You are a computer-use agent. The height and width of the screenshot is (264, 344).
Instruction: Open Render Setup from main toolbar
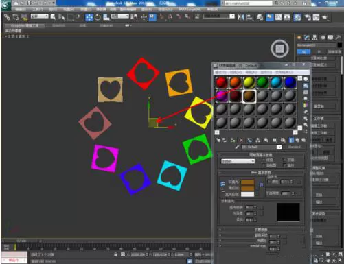click(308, 17)
